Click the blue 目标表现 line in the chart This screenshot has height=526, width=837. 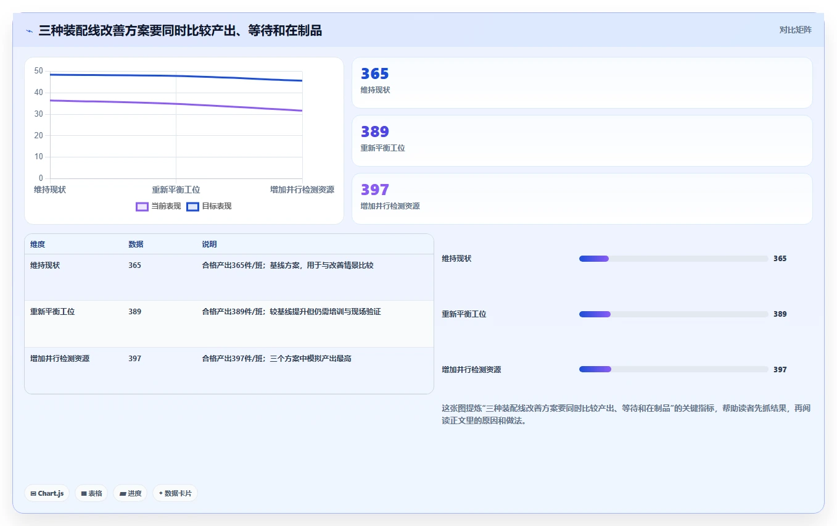click(x=176, y=76)
